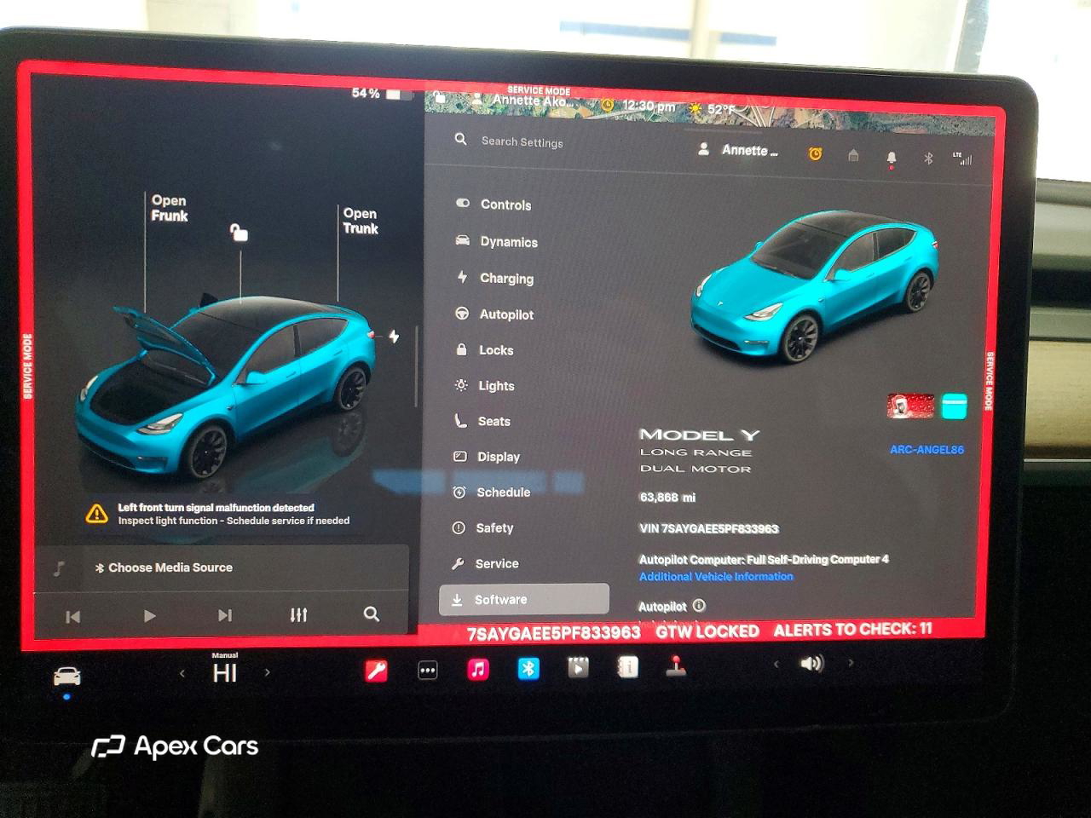Viewport: 1091px width, 818px height.
Task: Skip to next track
Action: click(x=224, y=615)
